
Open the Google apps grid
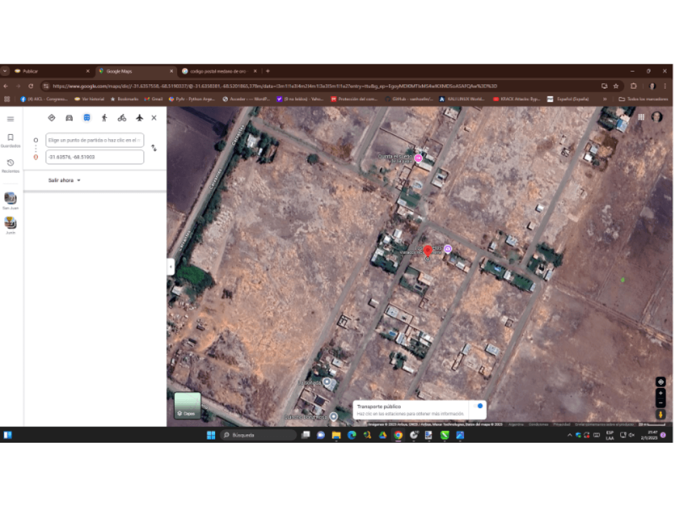click(641, 117)
